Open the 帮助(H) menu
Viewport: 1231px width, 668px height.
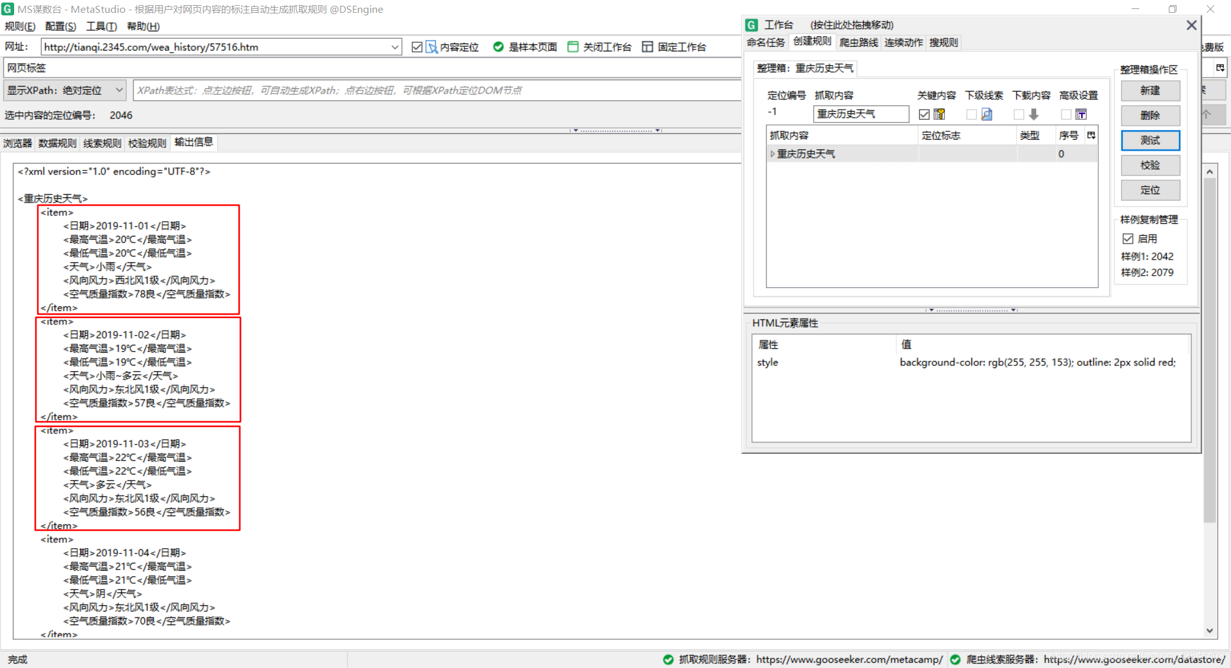click(143, 26)
